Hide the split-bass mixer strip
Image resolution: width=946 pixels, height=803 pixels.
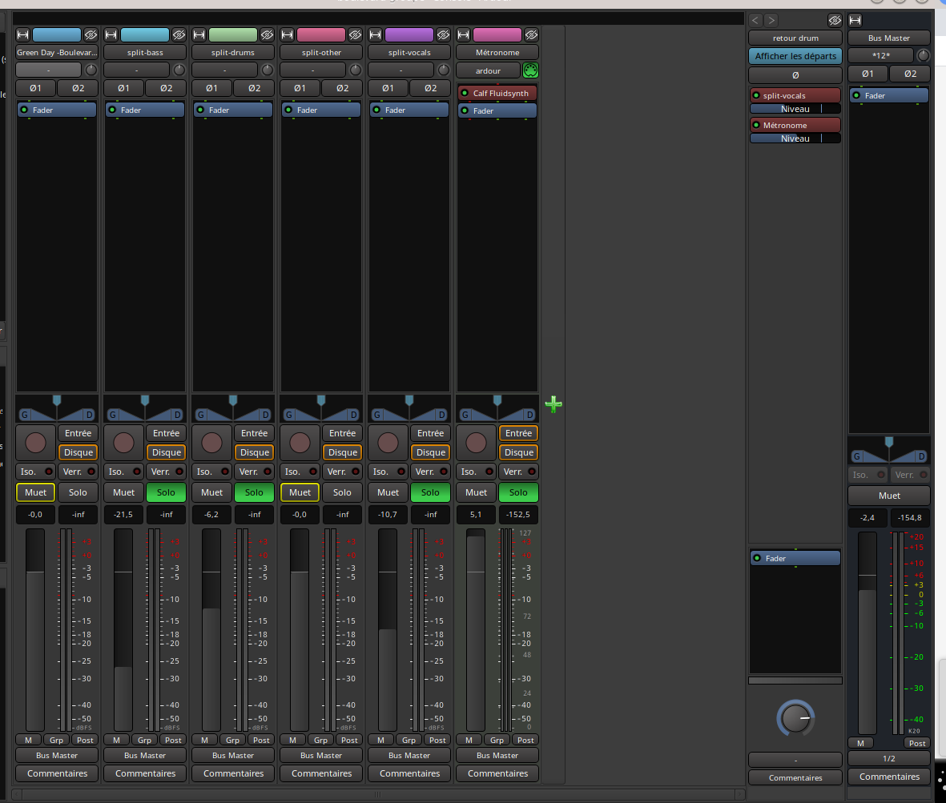[x=179, y=35]
